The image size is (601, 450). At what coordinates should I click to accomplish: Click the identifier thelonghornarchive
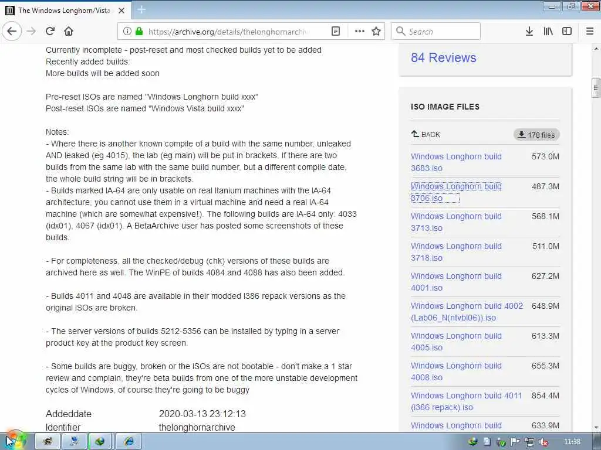click(197, 427)
